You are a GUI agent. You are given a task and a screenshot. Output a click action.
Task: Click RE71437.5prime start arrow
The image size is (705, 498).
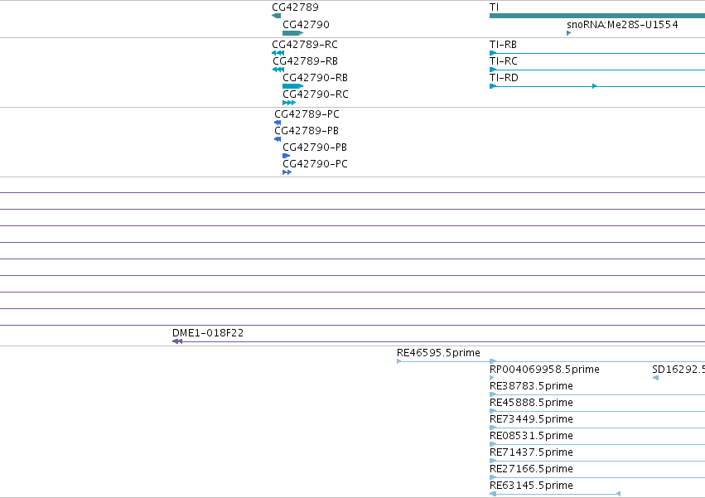pyautogui.click(x=493, y=461)
